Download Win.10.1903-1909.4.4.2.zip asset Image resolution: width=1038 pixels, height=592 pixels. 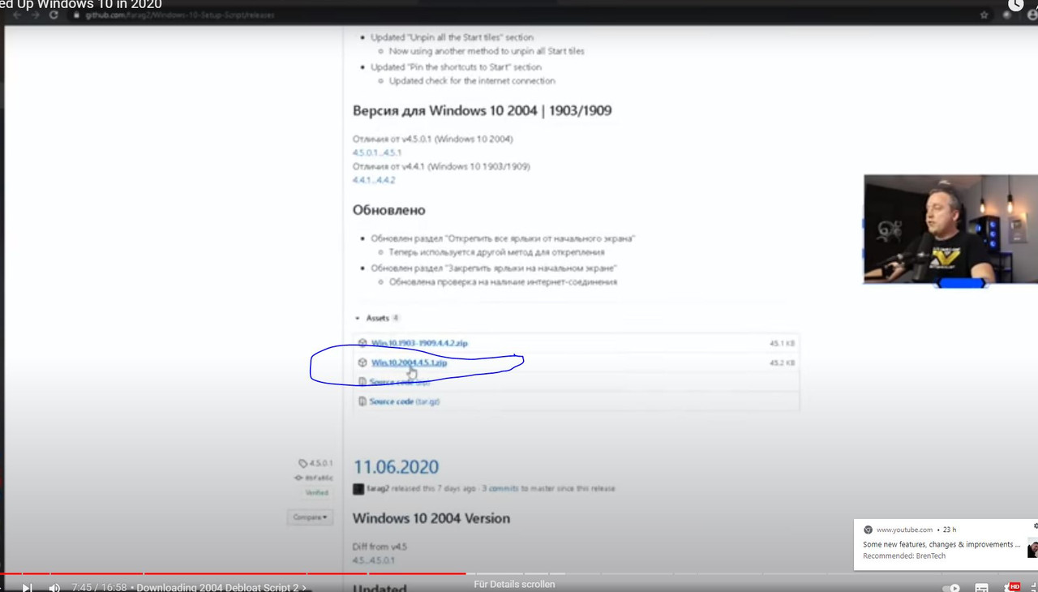[x=419, y=343]
